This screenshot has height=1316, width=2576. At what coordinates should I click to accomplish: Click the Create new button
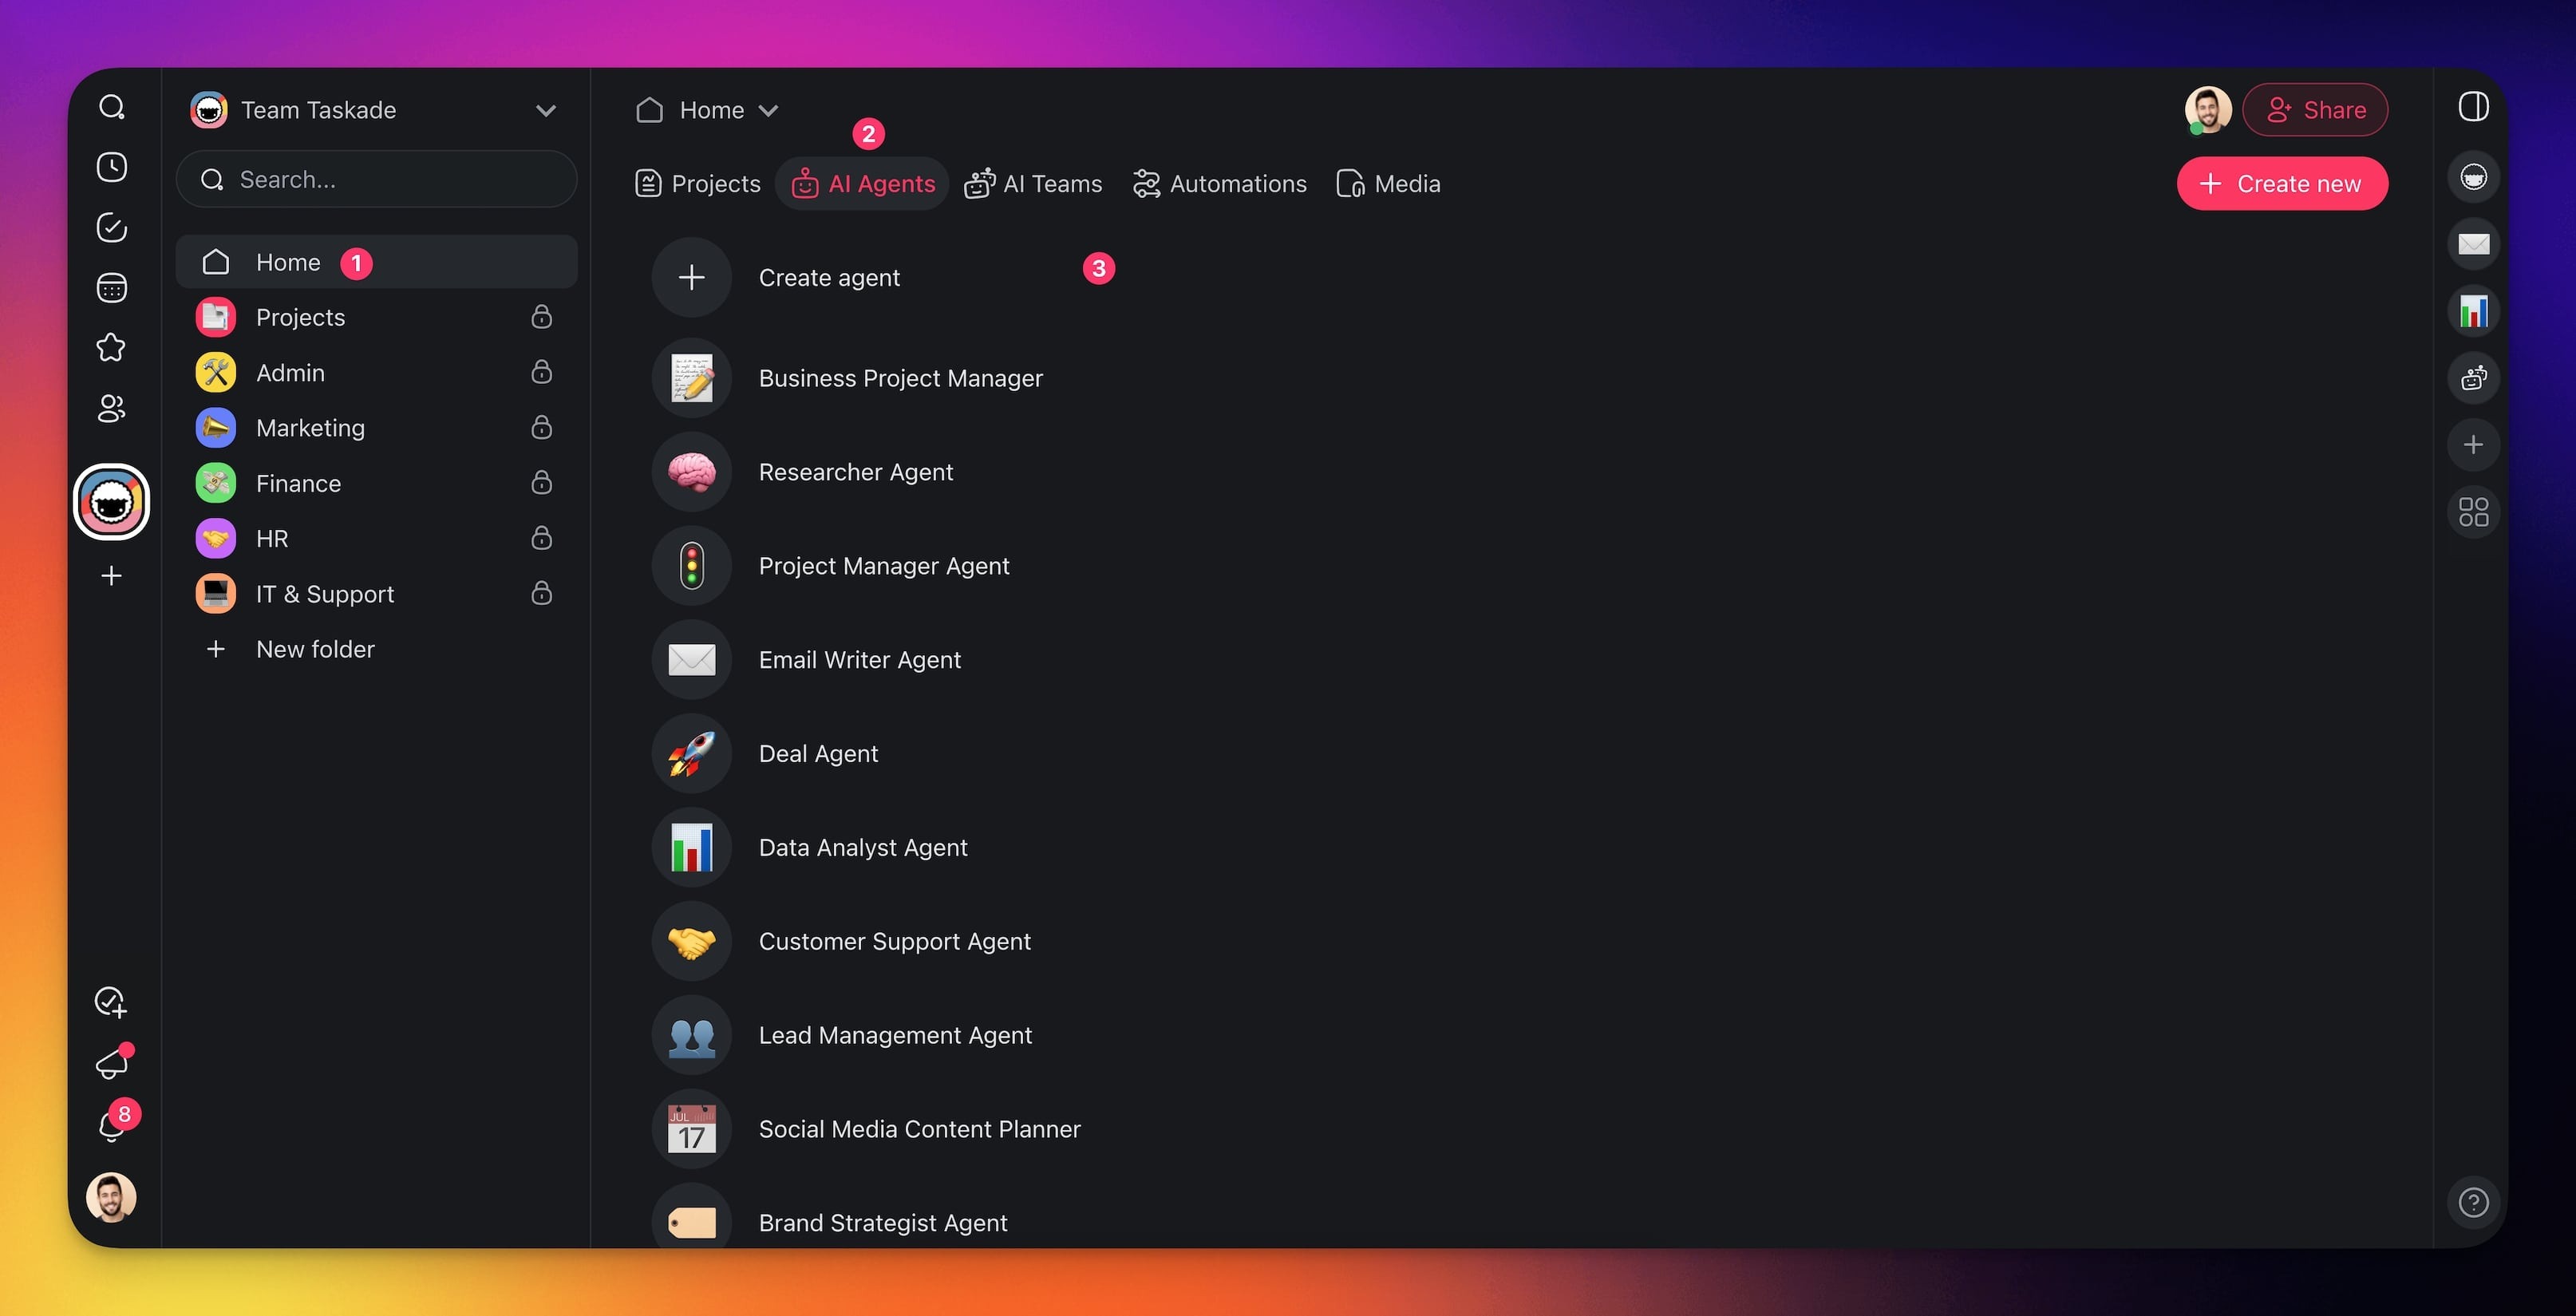(x=2282, y=184)
